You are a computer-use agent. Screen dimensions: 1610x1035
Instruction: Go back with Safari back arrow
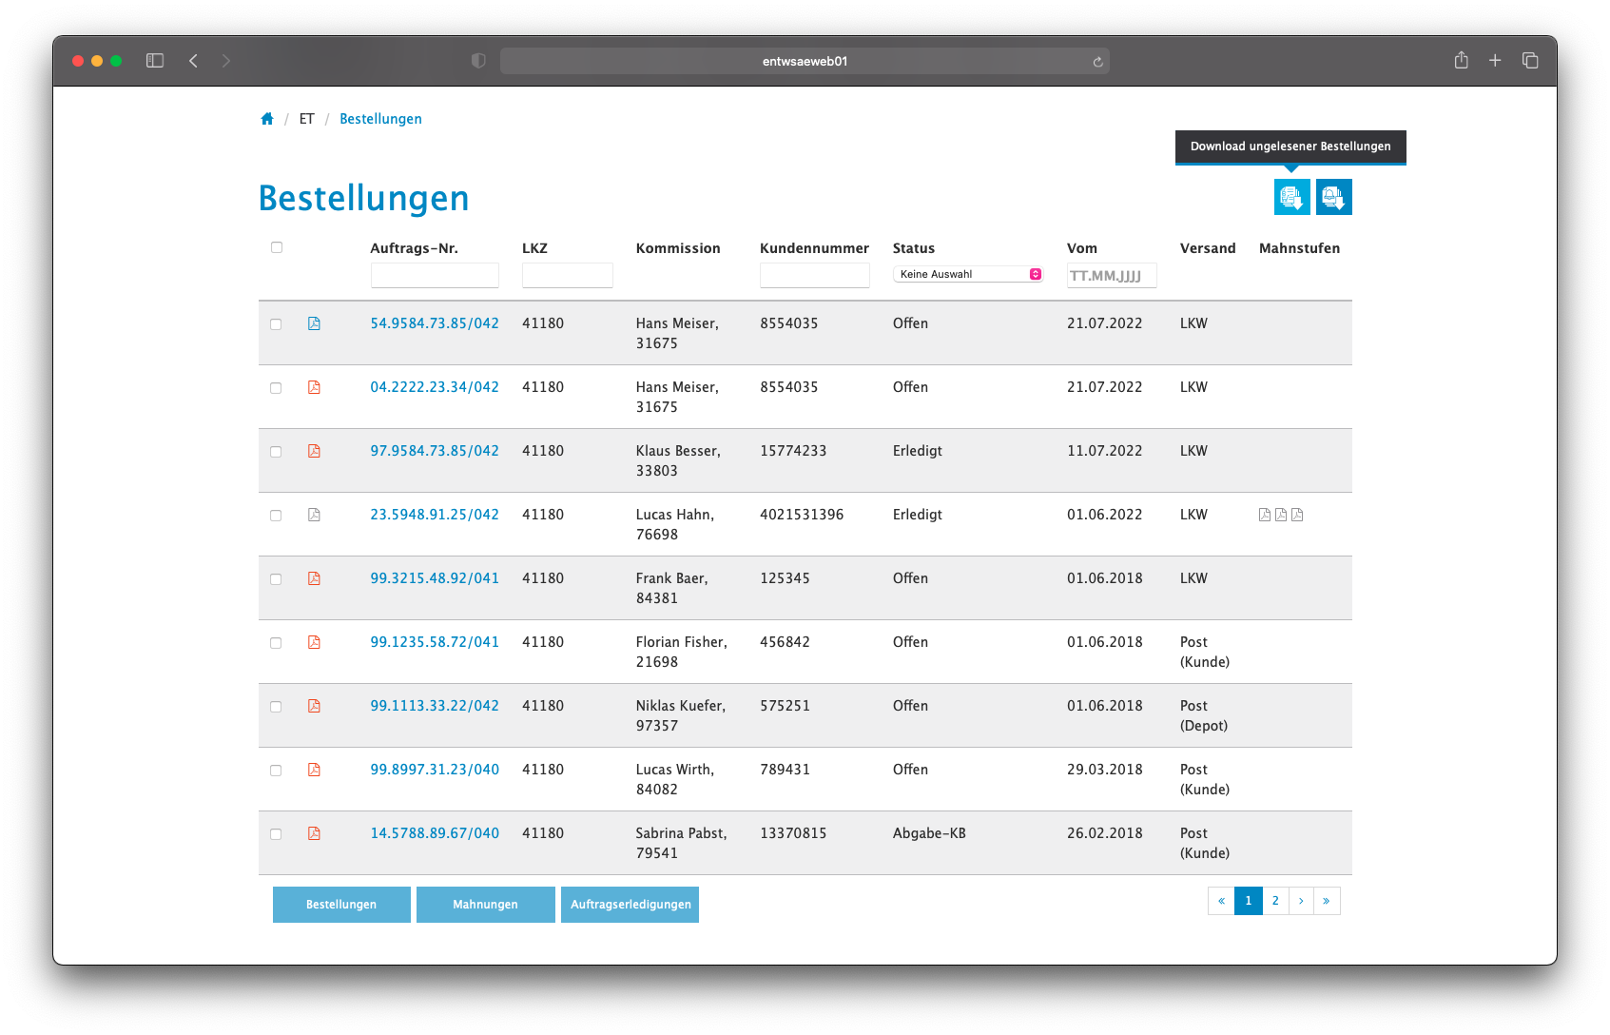coord(193,61)
